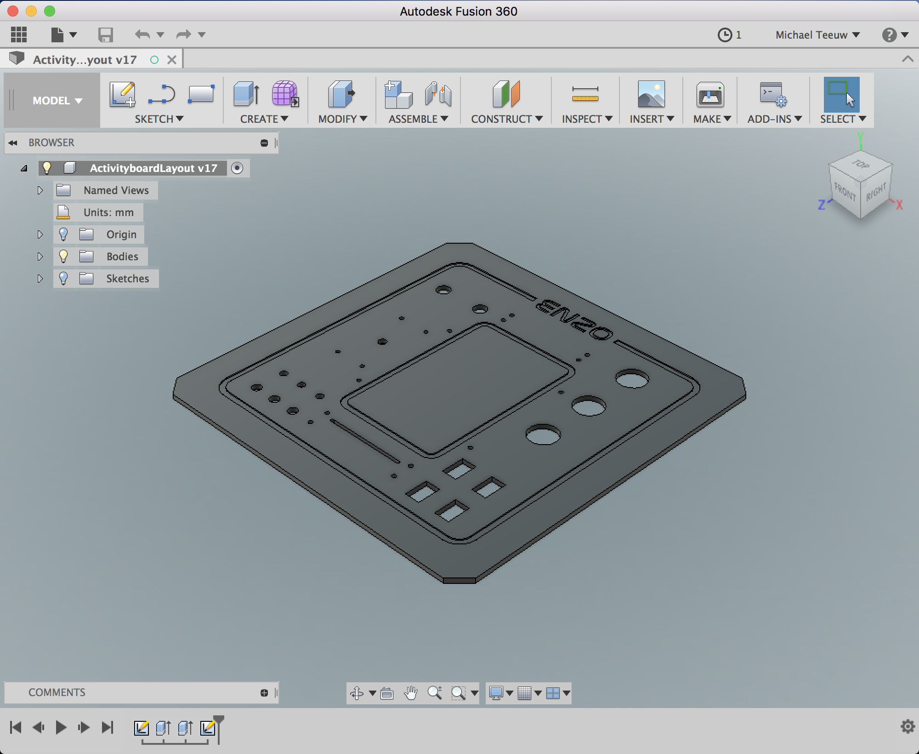Image resolution: width=919 pixels, height=754 pixels.
Task: Click the 3D Print make icon
Action: 709,95
